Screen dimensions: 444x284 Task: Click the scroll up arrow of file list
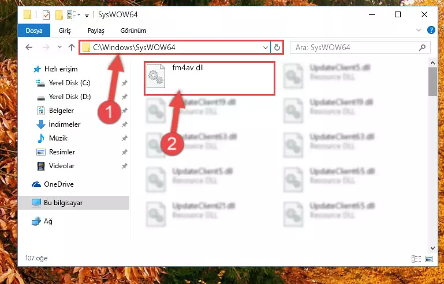tap(432, 63)
